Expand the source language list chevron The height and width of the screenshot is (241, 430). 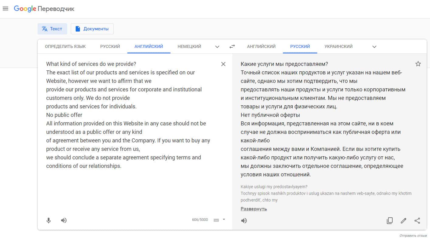point(217,47)
